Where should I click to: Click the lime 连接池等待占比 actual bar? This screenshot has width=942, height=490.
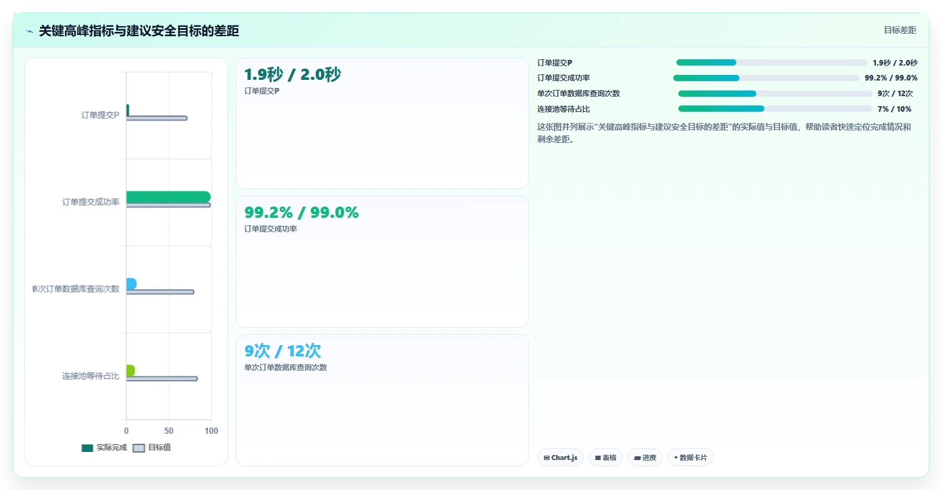[130, 371]
